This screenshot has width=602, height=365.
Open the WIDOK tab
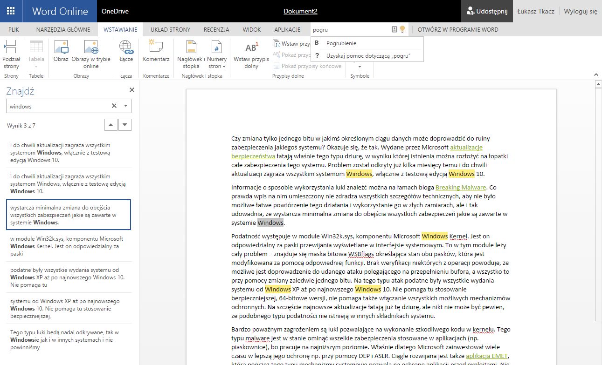252,29
